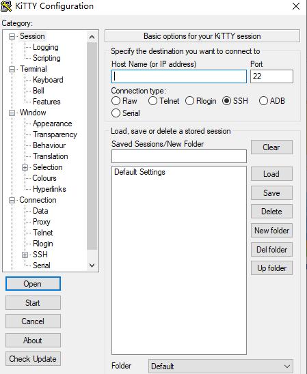
Task: Click the Saved Sessions name field
Action: click(179, 156)
